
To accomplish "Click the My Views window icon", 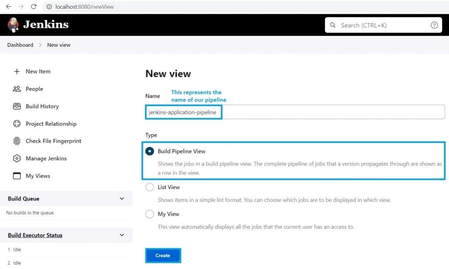I will [17, 176].
